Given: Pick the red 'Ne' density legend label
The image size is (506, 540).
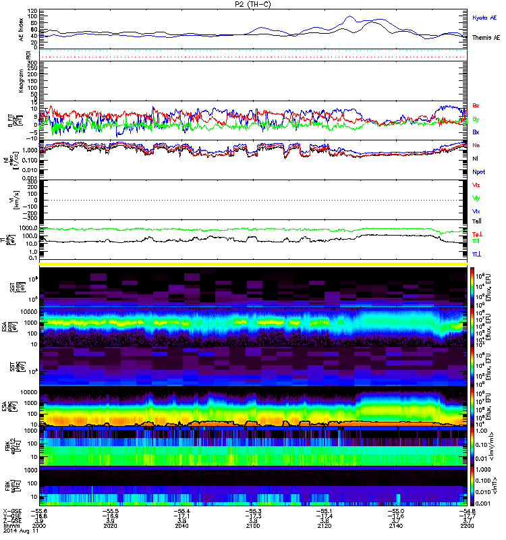Looking at the screenshot, I should click(476, 145).
